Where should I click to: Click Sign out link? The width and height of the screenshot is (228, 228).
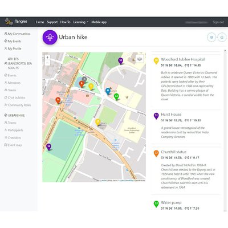[x=218, y=22]
